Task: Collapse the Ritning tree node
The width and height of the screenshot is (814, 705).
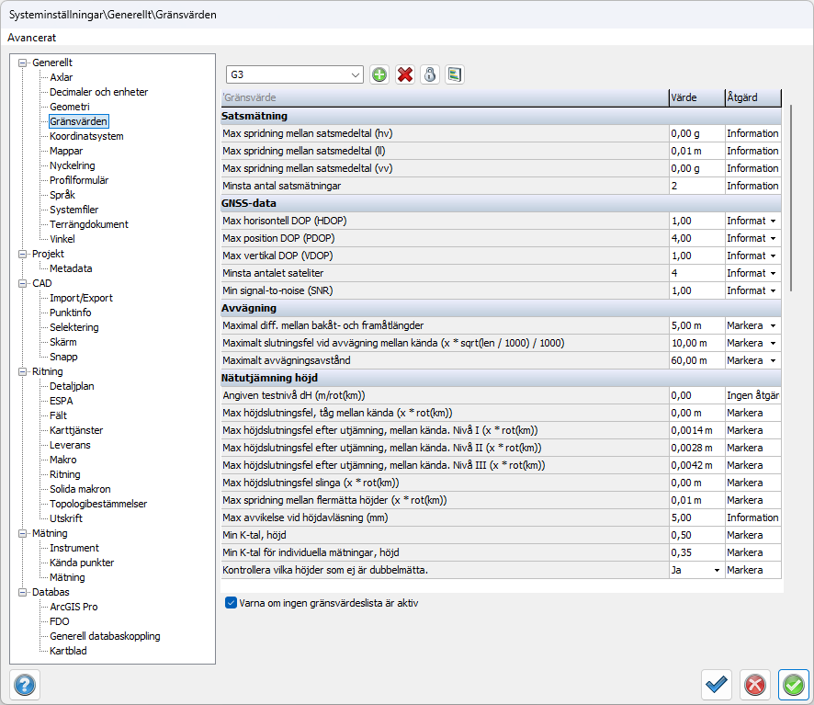Action: (x=23, y=372)
